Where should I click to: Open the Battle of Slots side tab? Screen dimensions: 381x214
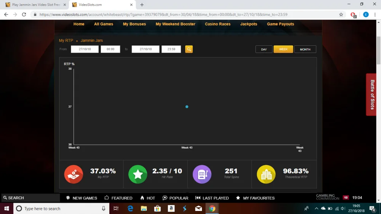[372, 94]
